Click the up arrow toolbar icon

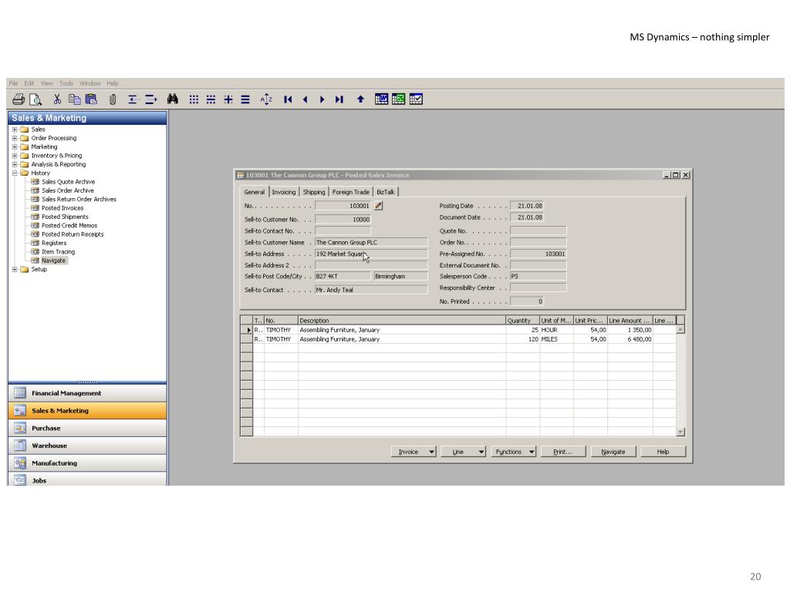click(360, 99)
